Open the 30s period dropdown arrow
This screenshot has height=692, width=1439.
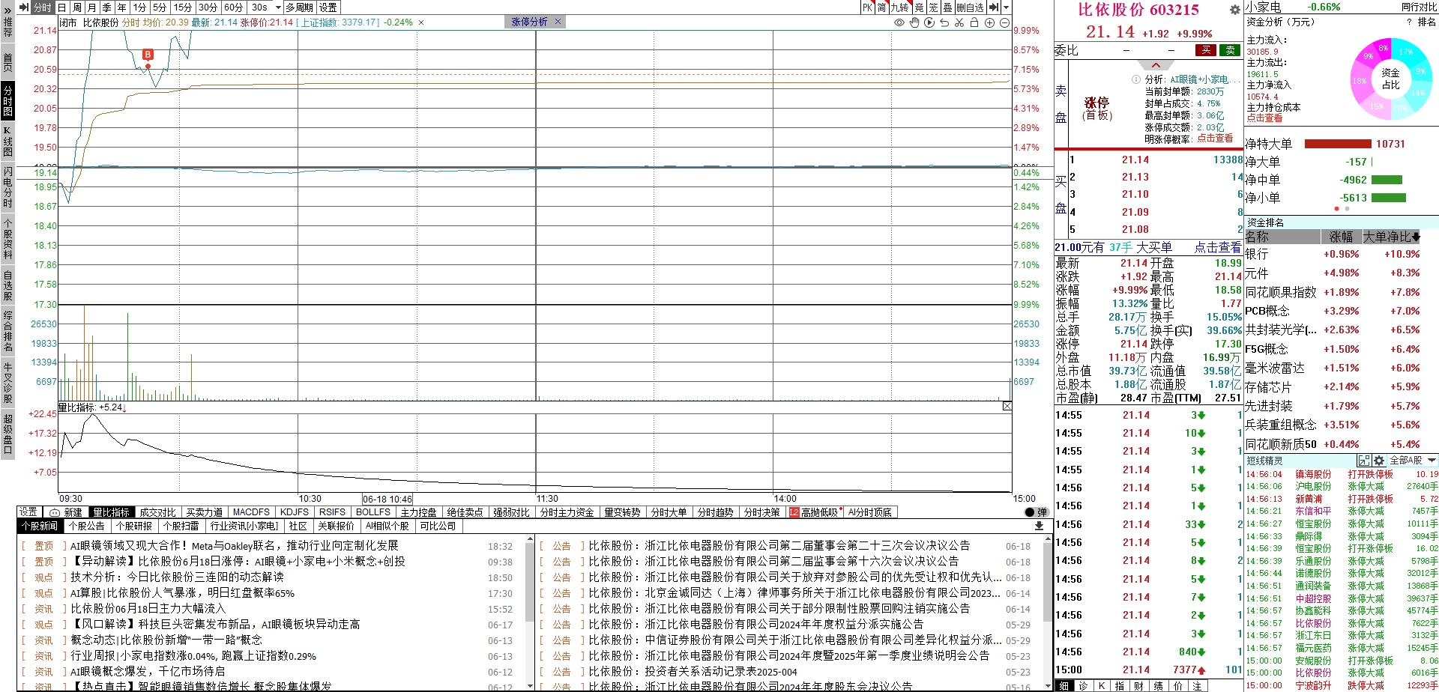pyautogui.click(x=278, y=7)
